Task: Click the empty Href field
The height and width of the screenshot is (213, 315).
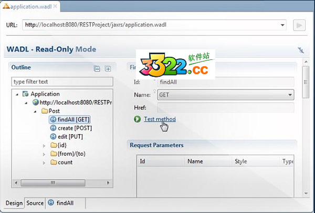Action: 225,108
